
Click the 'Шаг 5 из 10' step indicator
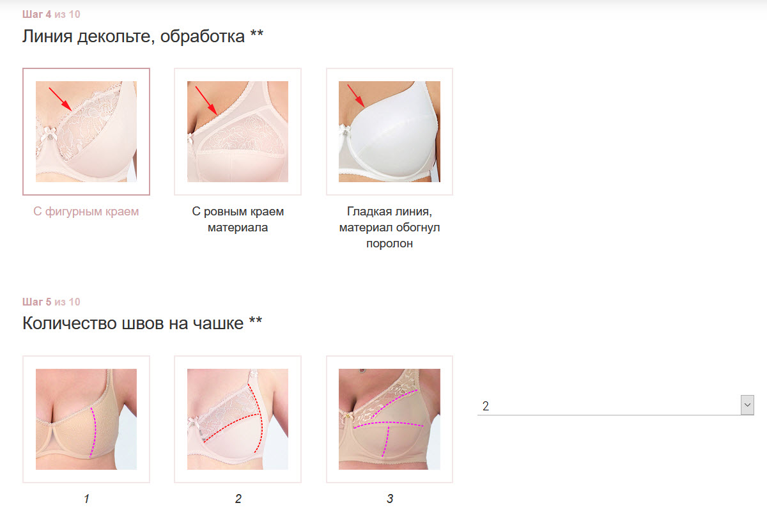51,302
